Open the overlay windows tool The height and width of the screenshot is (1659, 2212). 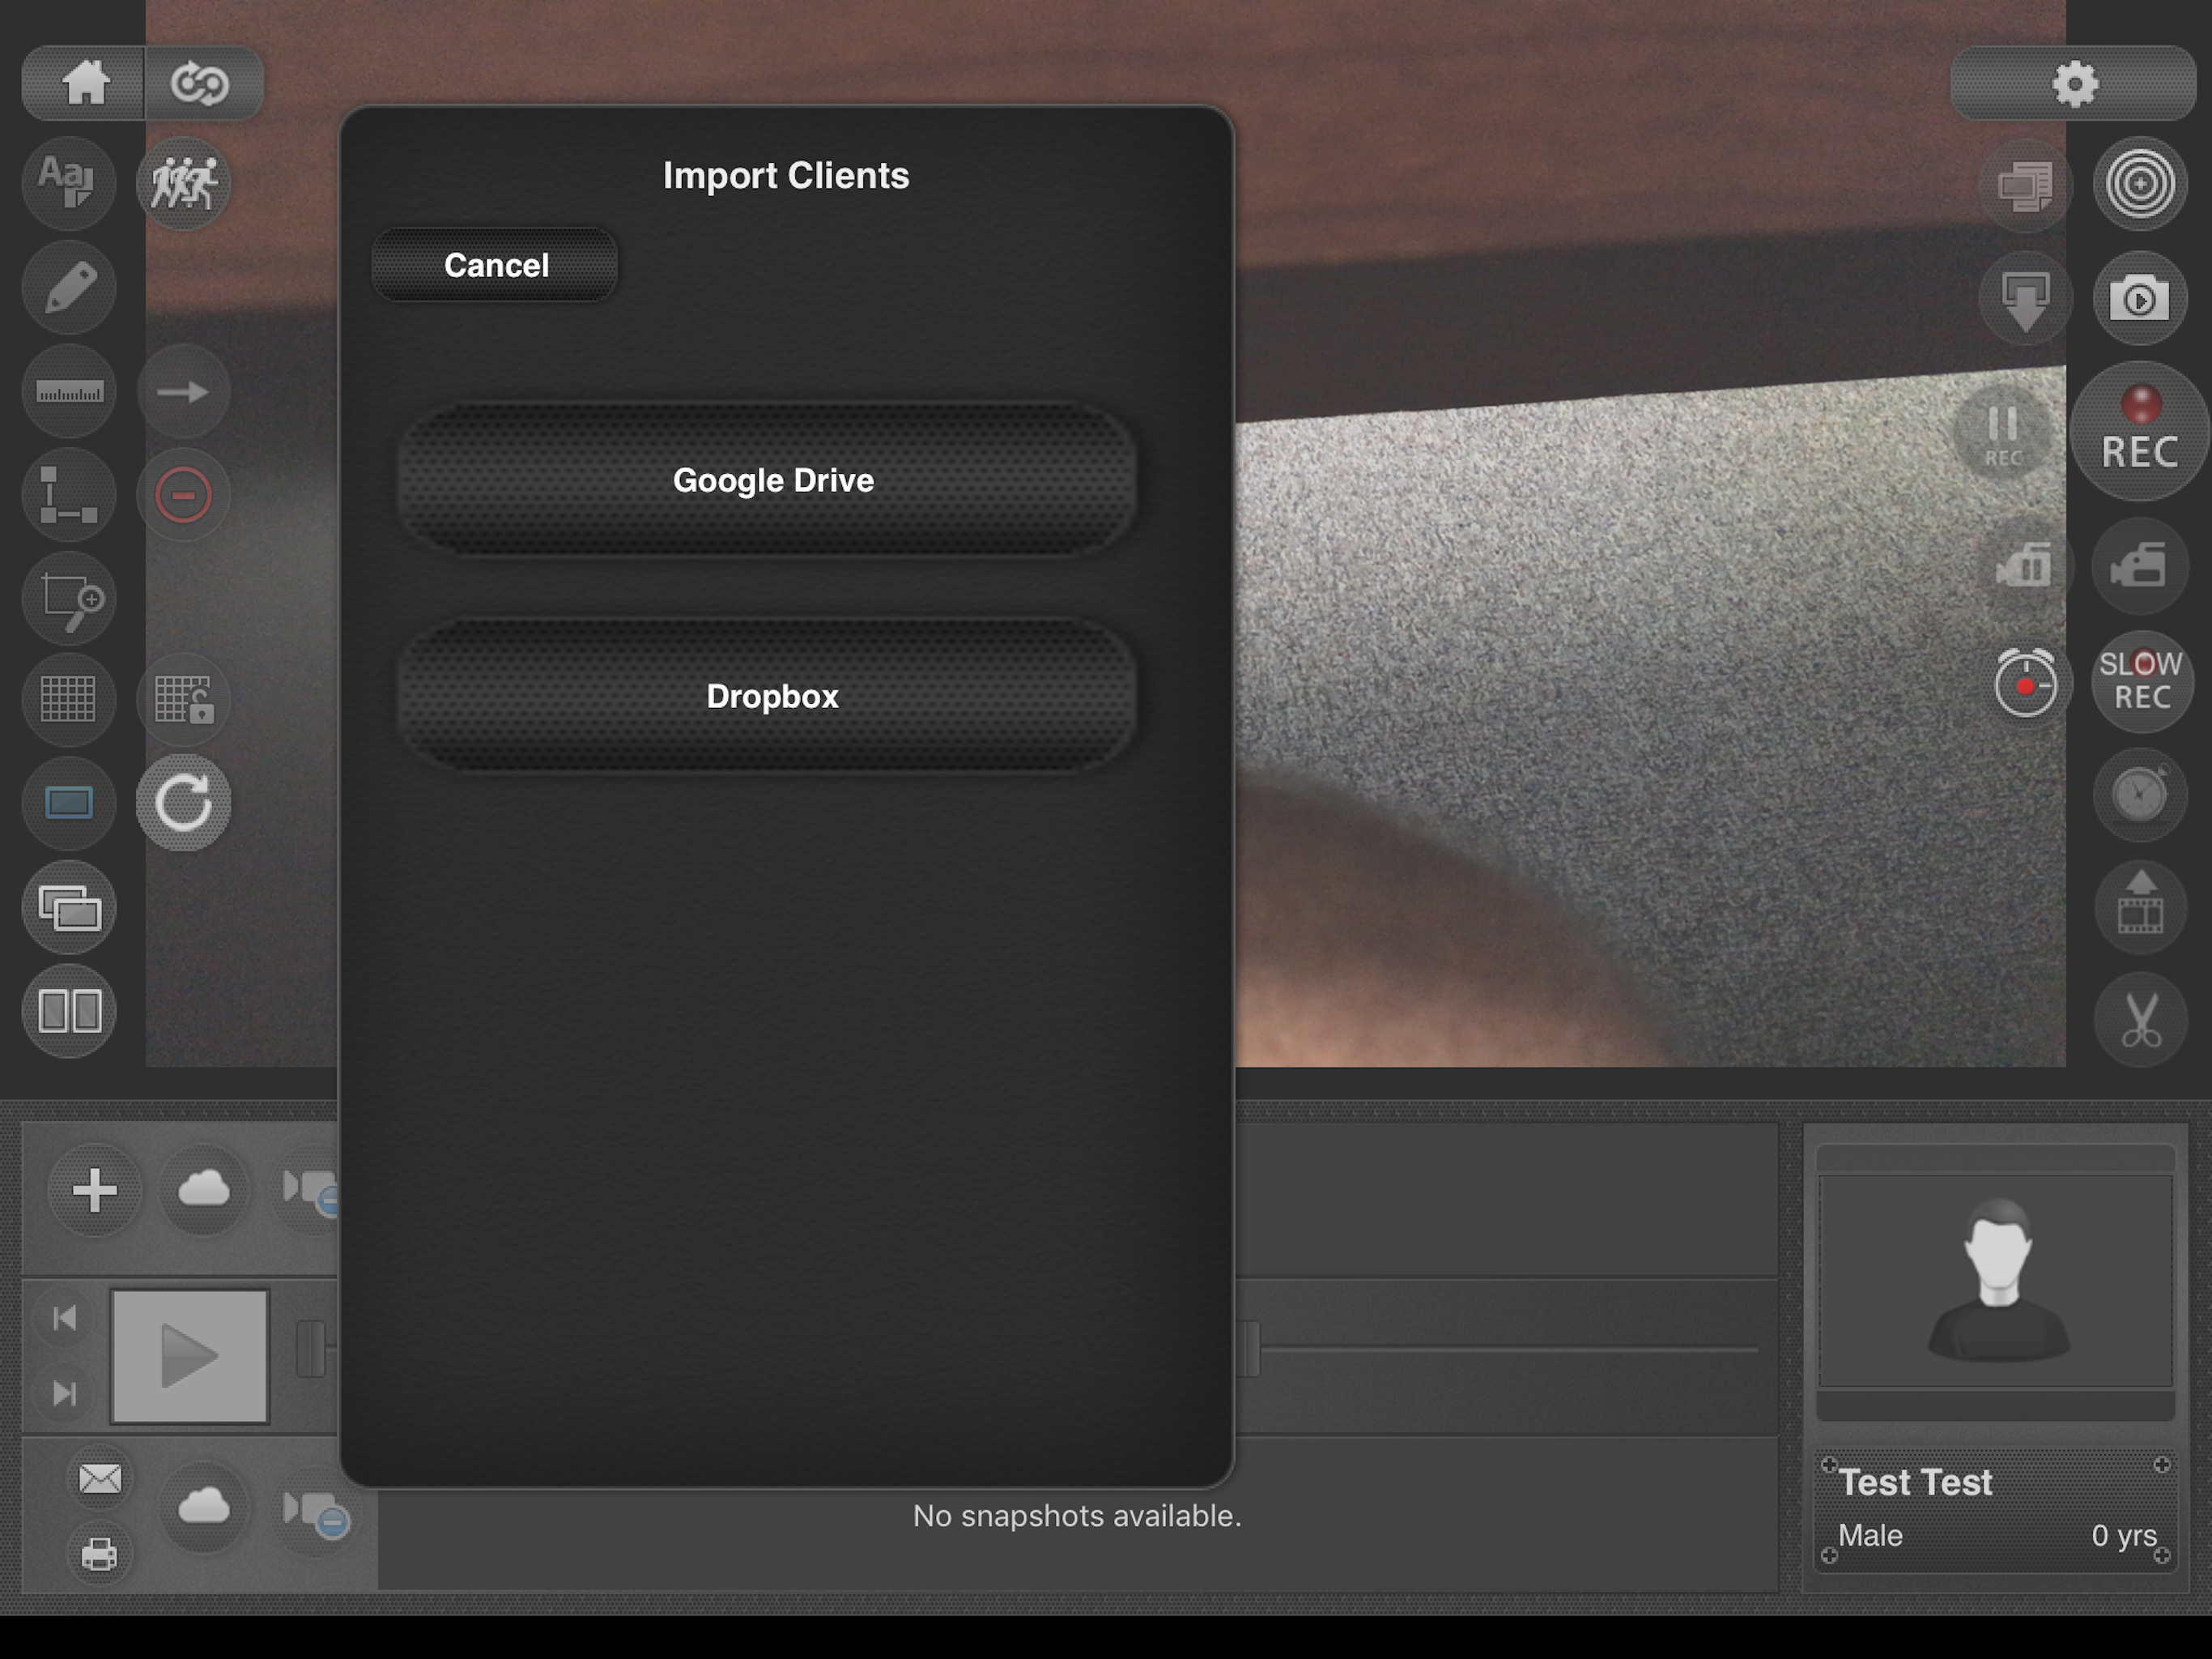click(68, 907)
